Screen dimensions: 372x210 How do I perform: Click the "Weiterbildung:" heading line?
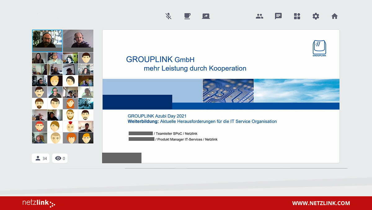202,121
